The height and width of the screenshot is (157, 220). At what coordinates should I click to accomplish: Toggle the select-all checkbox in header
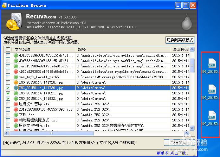pyautogui.click(x=8, y=49)
